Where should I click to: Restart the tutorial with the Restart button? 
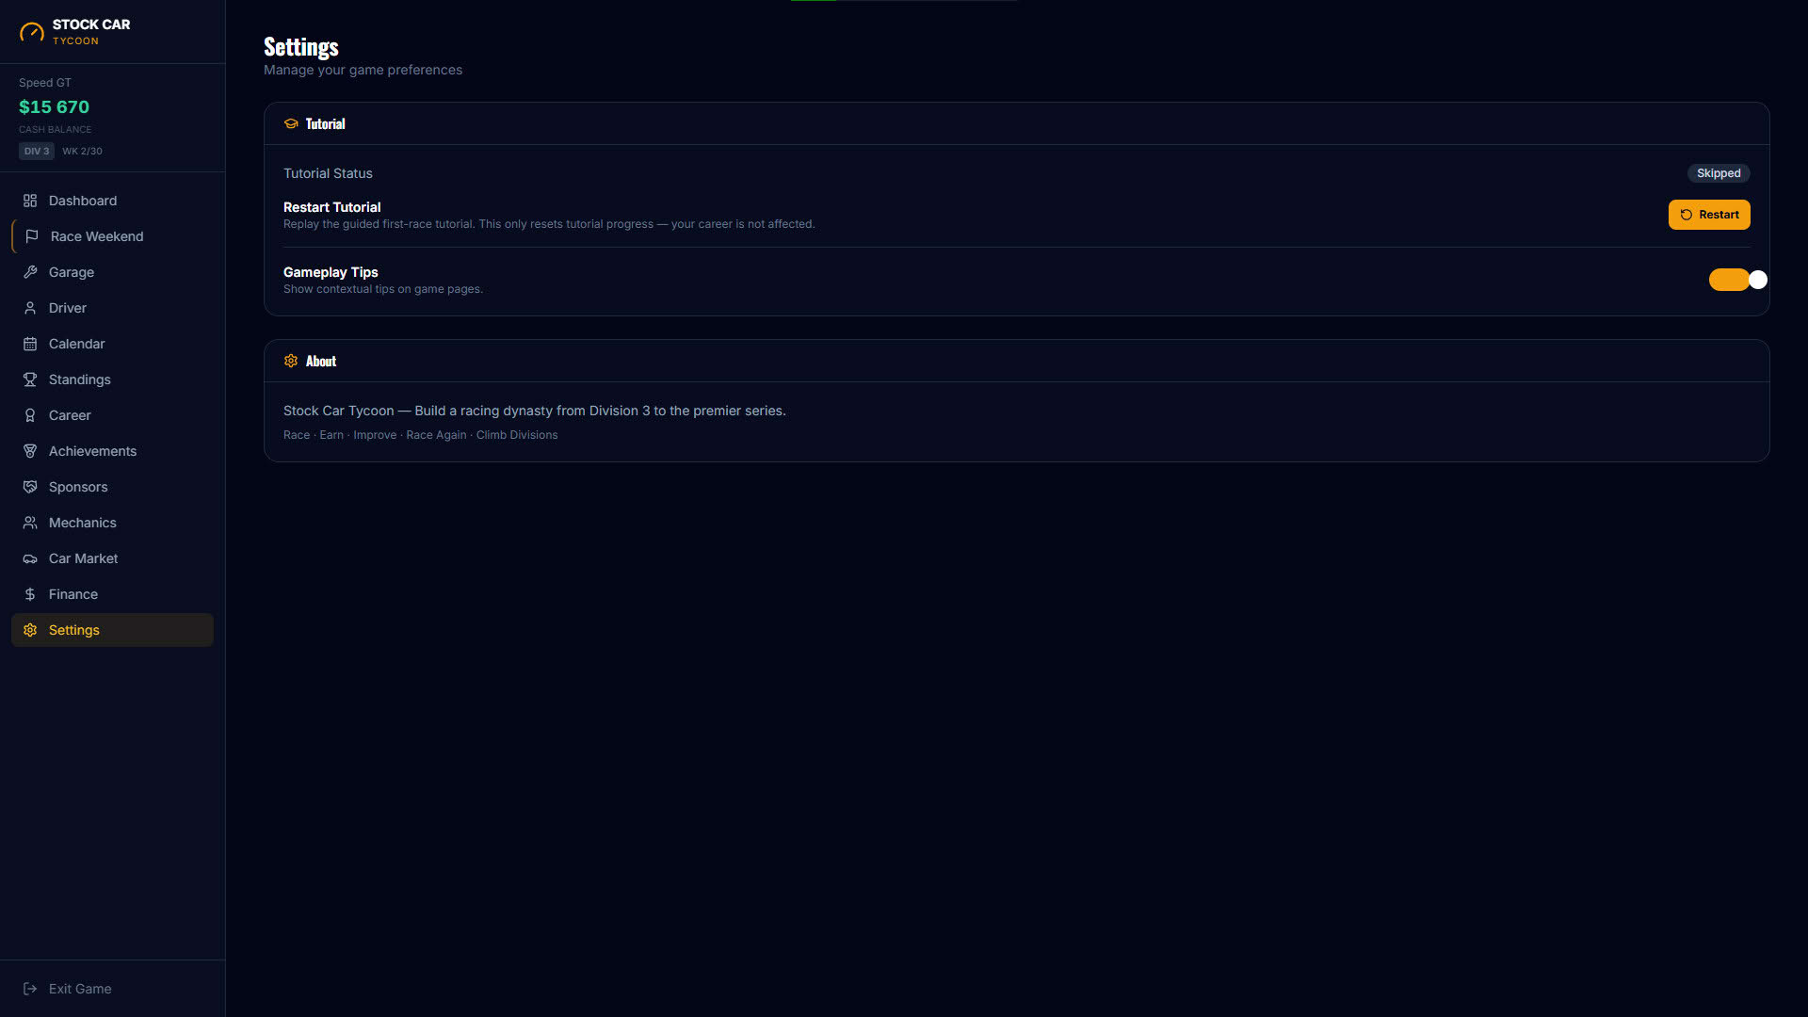pyautogui.click(x=1709, y=215)
